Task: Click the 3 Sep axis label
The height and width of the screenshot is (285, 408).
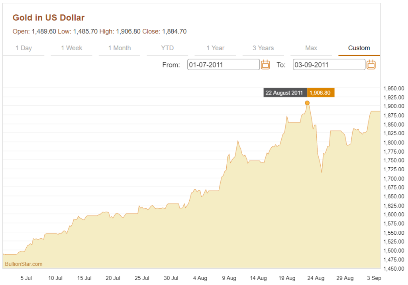Action: 374,278
